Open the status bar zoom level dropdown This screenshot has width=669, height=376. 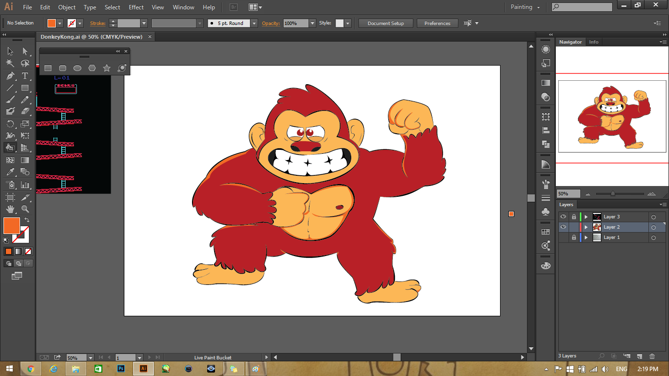coord(90,358)
